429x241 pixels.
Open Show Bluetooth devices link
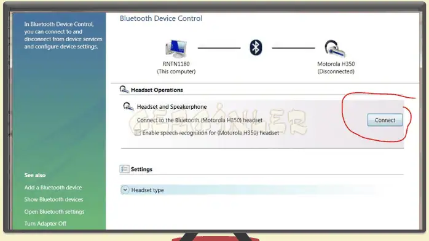(53, 199)
